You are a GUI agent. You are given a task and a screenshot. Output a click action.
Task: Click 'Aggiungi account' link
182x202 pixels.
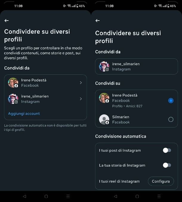tap(24, 114)
